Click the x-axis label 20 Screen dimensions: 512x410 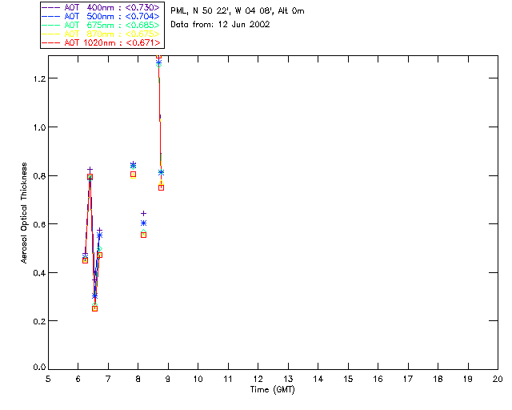[x=498, y=379]
